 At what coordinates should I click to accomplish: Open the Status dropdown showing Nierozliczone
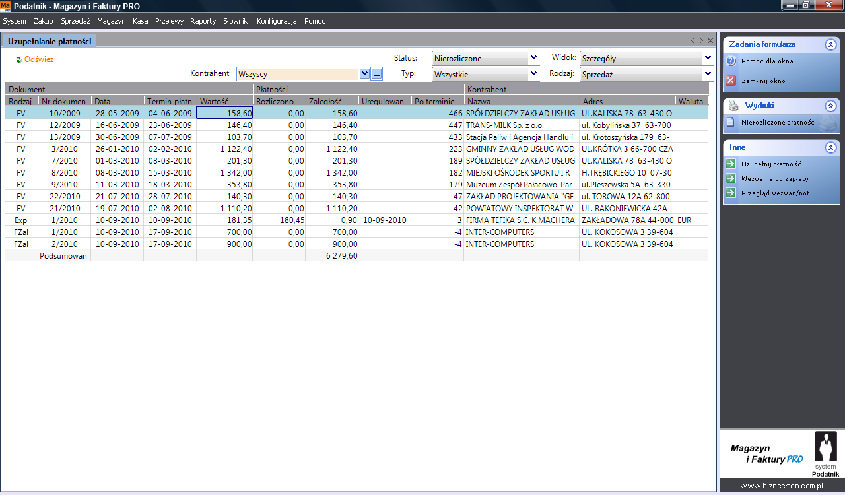point(533,58)
